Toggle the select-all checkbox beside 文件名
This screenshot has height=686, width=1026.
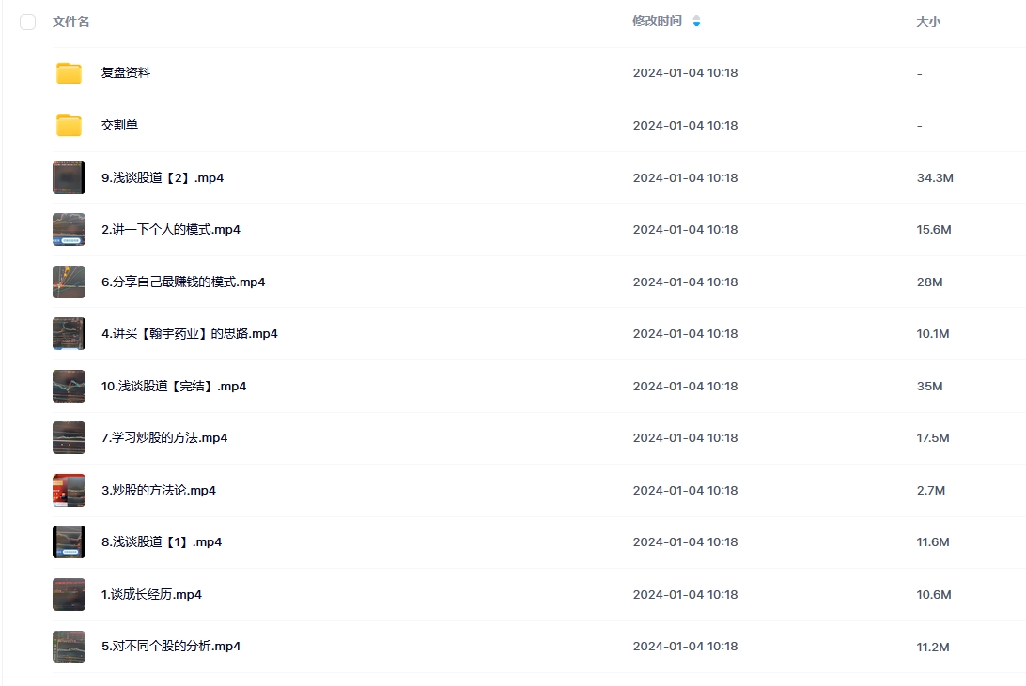(27, 23)
